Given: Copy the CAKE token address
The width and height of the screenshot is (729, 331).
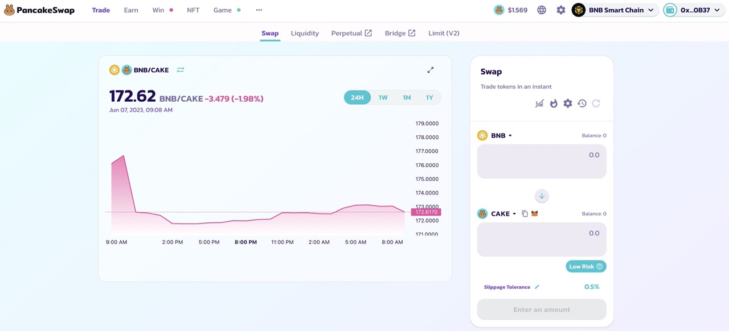Looking at the screenshot, I should coord(525,213).
